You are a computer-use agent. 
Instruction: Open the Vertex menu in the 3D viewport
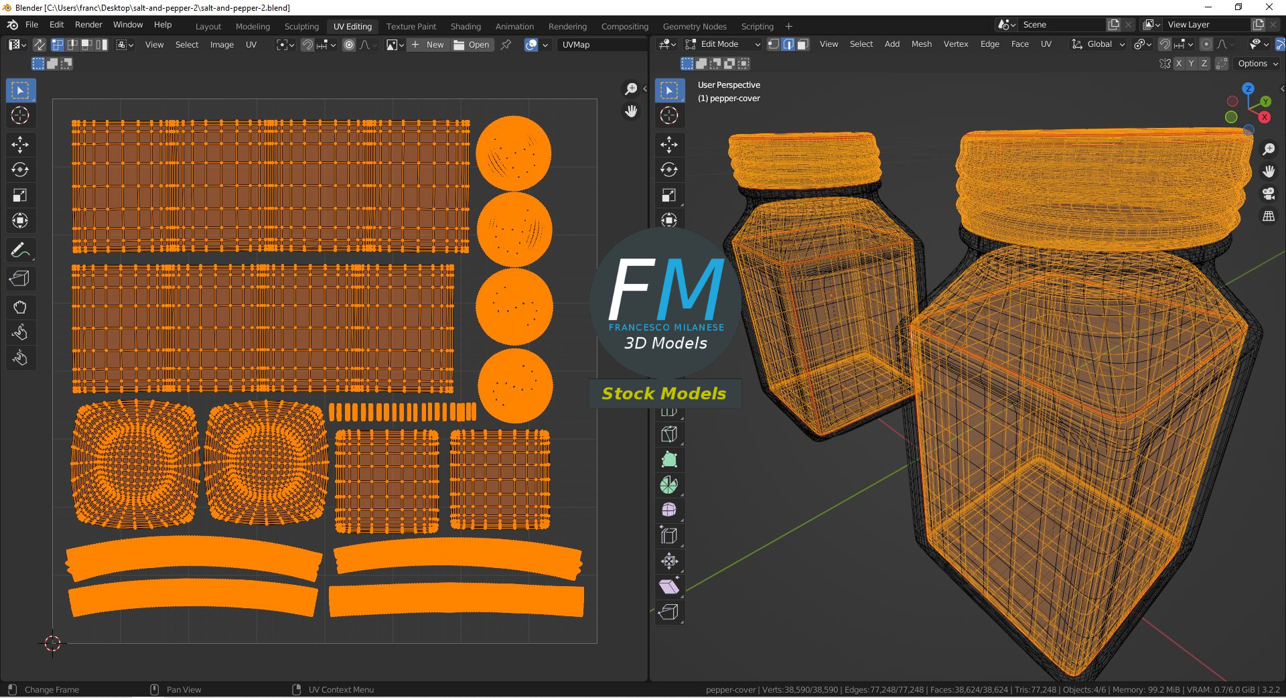click(x=956, y=44)
